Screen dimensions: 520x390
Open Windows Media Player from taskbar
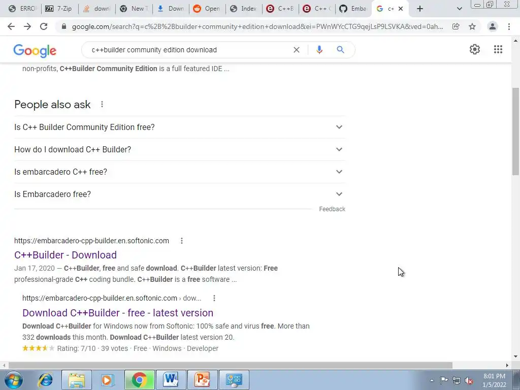(108, 380)
